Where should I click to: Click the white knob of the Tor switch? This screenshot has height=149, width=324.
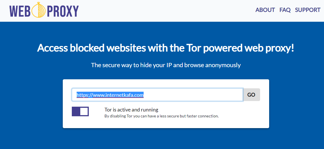(84, 111)
